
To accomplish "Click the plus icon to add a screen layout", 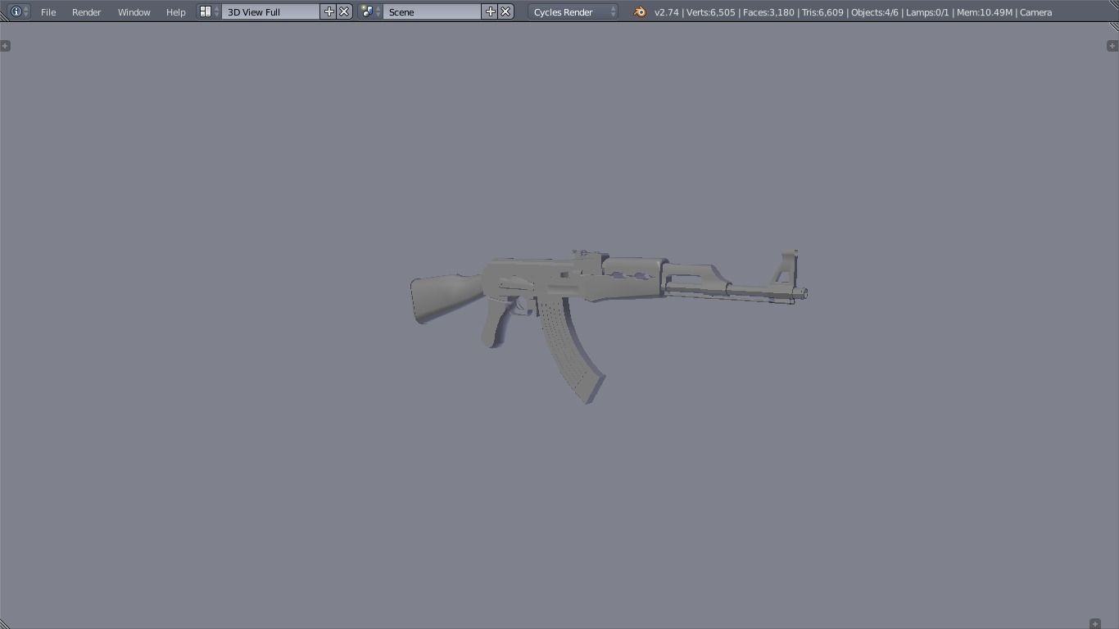I will pos(328,11).
